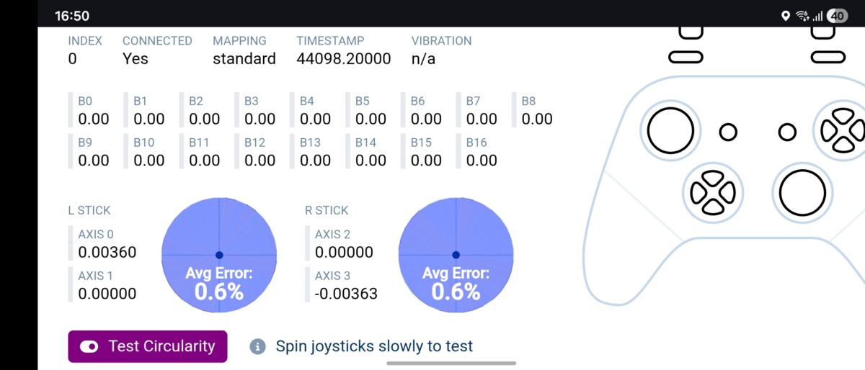Click the right joystick on controller diagram
Viewport: 865px width, 370px height.
(x=802, y=193)
